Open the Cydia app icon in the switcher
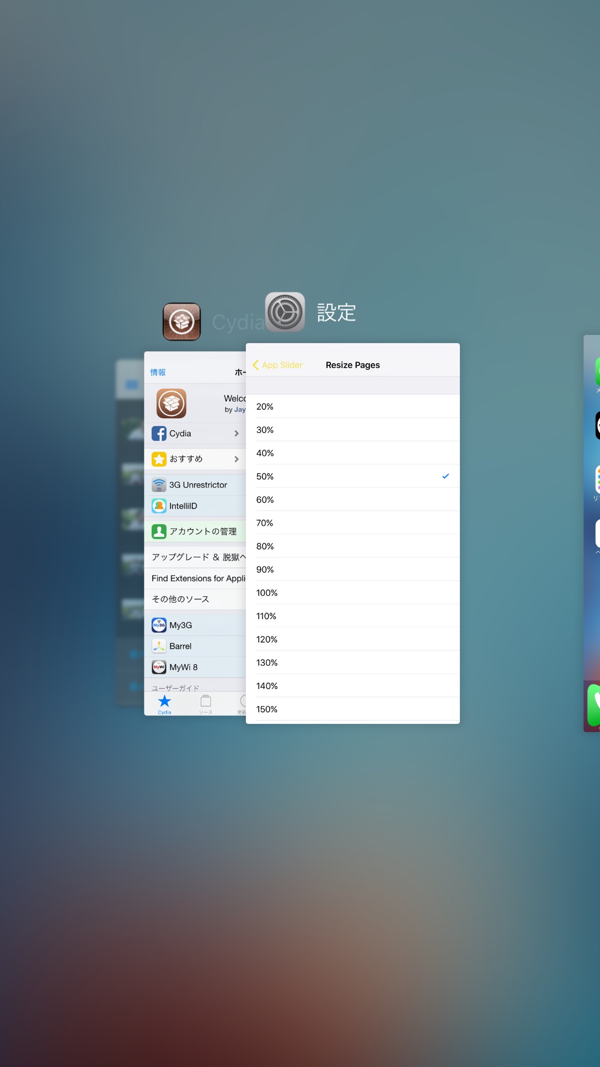This screenshot has height=1067, width=600. point(182,321)
